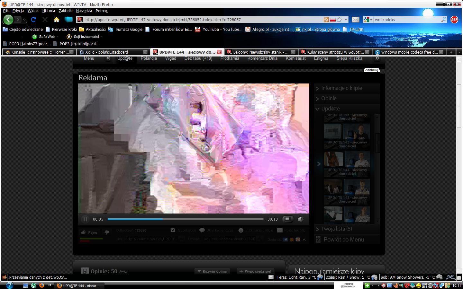Pause the video playback
The image size is (463, 289).
coord(85,219)
